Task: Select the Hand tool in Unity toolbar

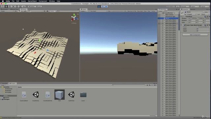Action: point(3,7)
